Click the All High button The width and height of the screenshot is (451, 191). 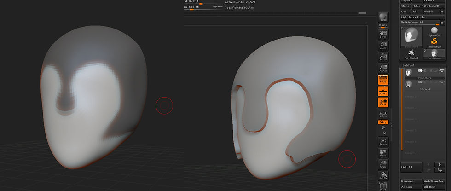pyautogui.click(x=434, y=187)
